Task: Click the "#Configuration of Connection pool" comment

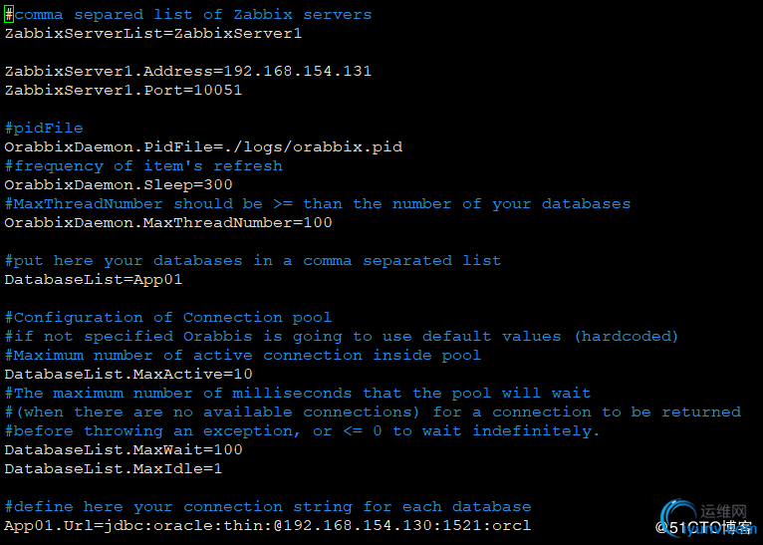Action: coord(167,318)
